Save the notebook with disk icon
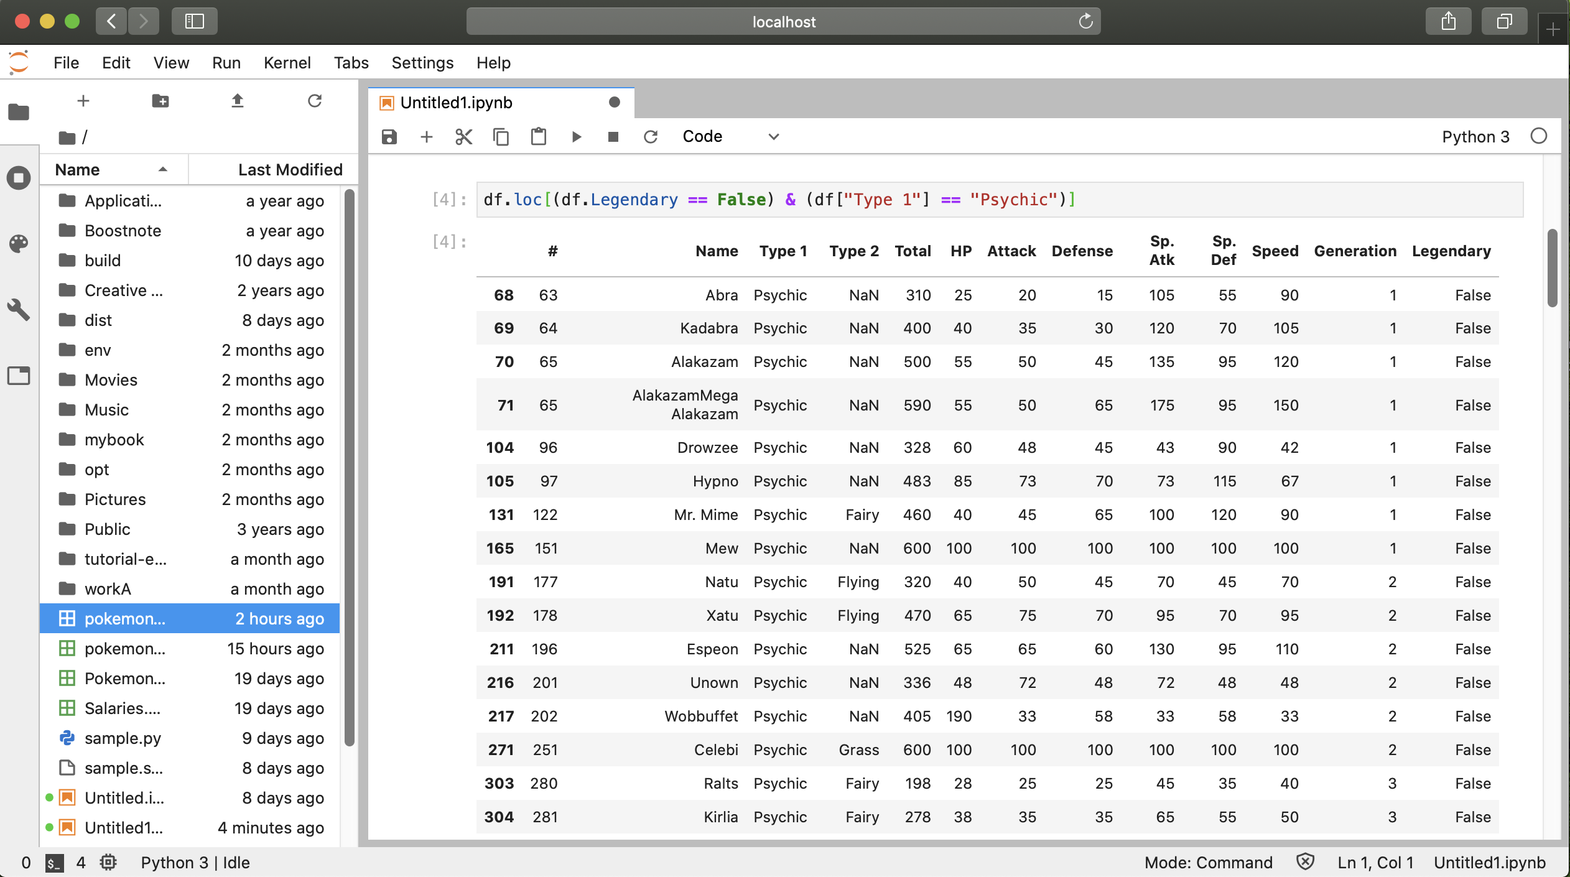1570x877 pixels. tap(389, 137)
